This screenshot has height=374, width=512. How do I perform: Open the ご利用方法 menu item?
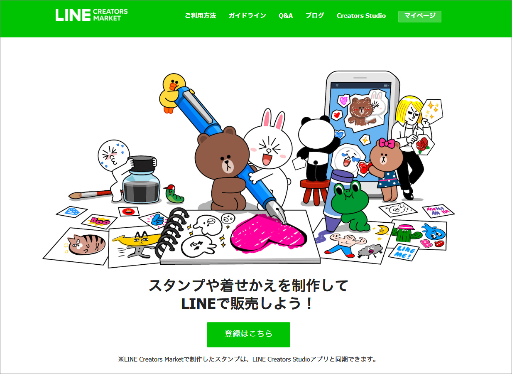point(200,16)
